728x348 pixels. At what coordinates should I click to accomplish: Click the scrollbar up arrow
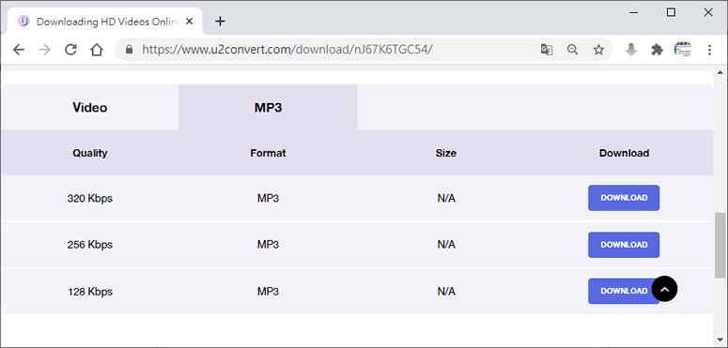720,73
